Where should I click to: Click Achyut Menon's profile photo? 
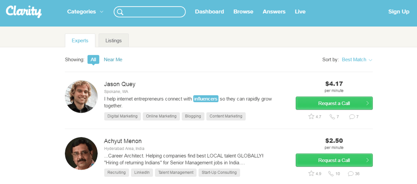[x=81, y=153]
